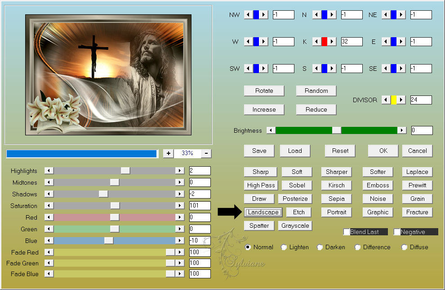Image resolution: width=445 pixels, height=290 pixels.
Task: Apply the Fracture preset
Action: coord(417,212)
